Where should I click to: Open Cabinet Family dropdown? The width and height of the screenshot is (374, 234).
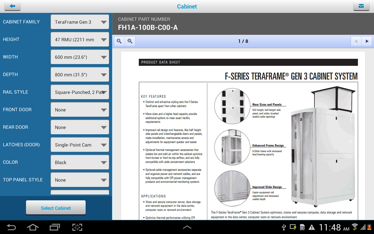coord(80,22)
